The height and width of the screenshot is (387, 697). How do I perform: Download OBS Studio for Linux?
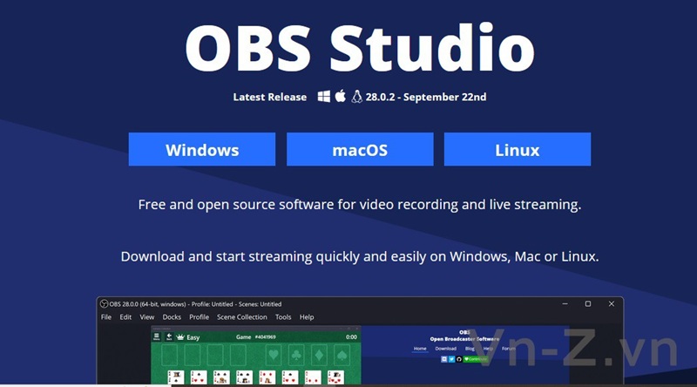point(518,150)
